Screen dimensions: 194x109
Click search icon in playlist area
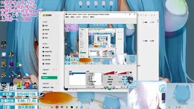(145, 41)
